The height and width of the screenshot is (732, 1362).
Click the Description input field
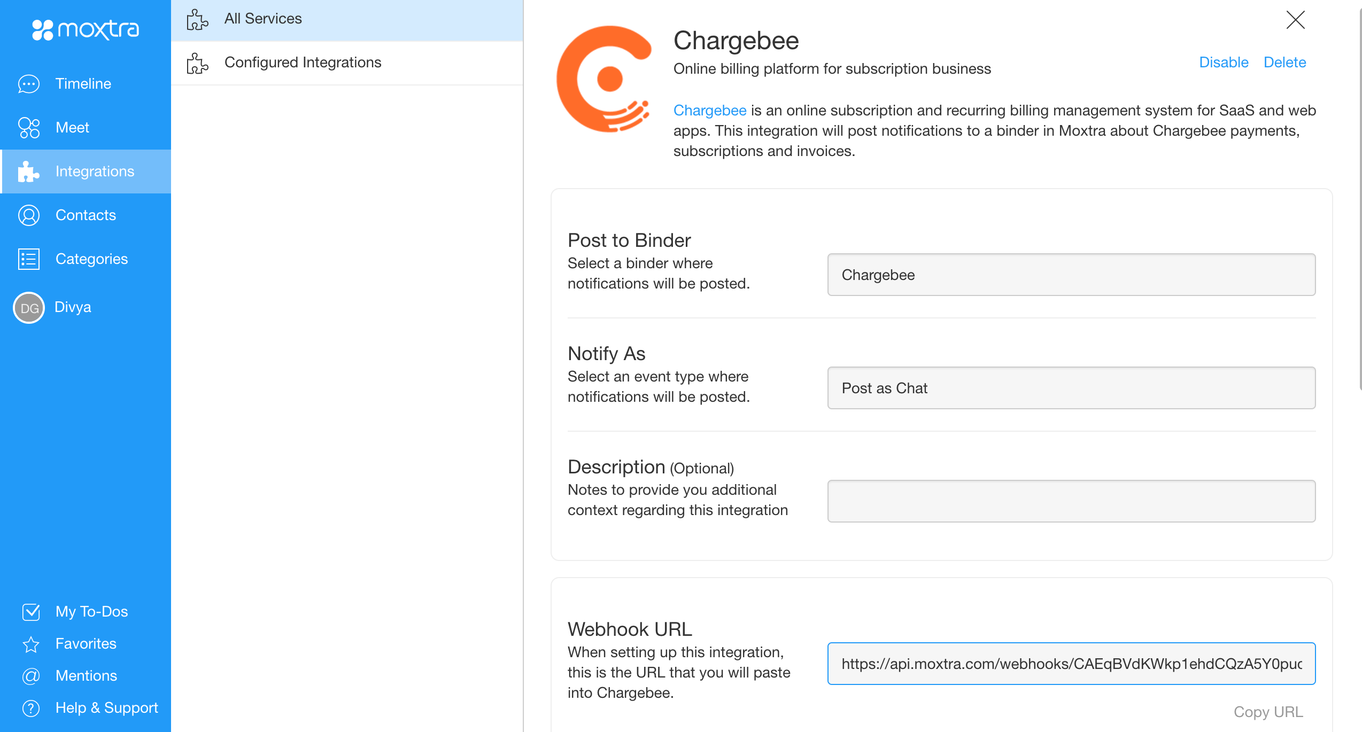coord(1071,501)
